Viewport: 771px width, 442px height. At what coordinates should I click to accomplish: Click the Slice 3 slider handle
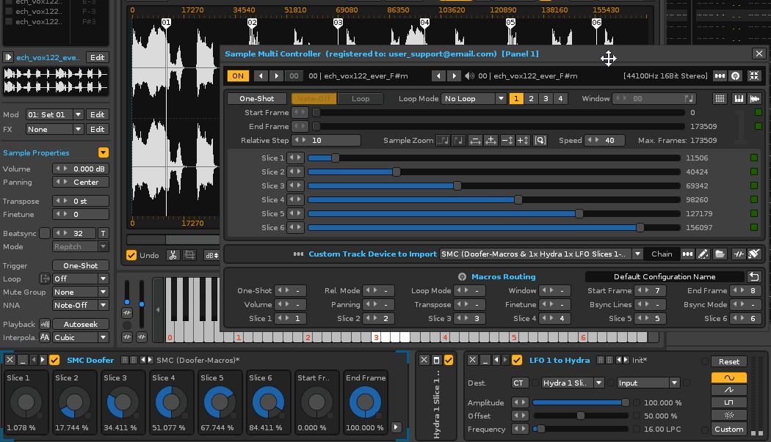(457, 185)
